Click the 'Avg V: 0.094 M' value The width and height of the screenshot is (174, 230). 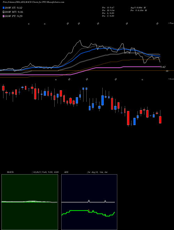click(x=138, y=8)
